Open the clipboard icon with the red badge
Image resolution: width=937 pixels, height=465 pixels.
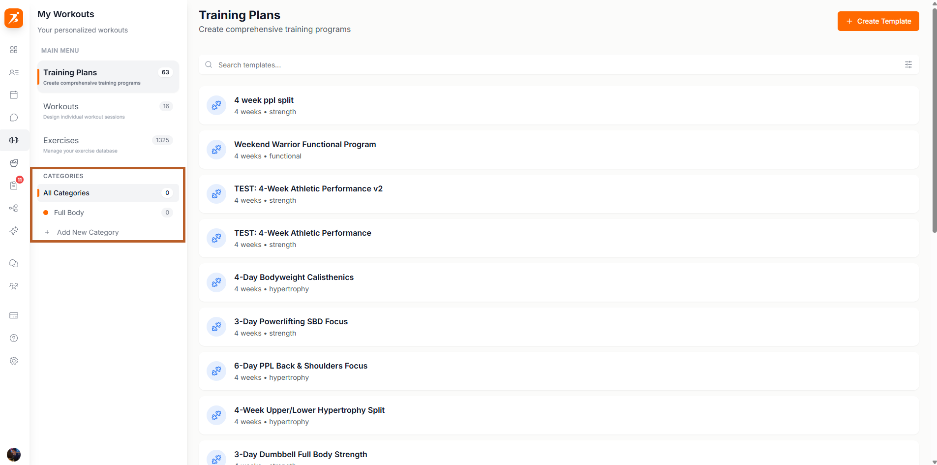14,186
